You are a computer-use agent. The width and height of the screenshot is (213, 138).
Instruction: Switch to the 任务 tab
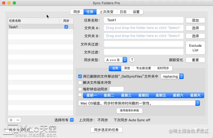point(90,12)
